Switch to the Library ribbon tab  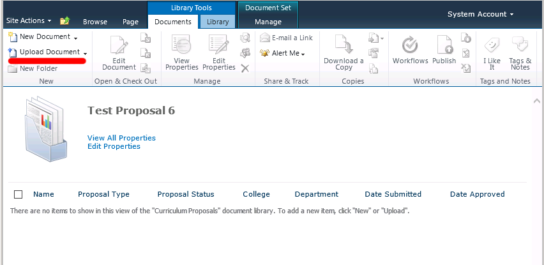click(x=218, y=22)
